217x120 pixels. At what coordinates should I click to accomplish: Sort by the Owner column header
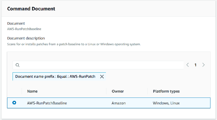[118, 91]
